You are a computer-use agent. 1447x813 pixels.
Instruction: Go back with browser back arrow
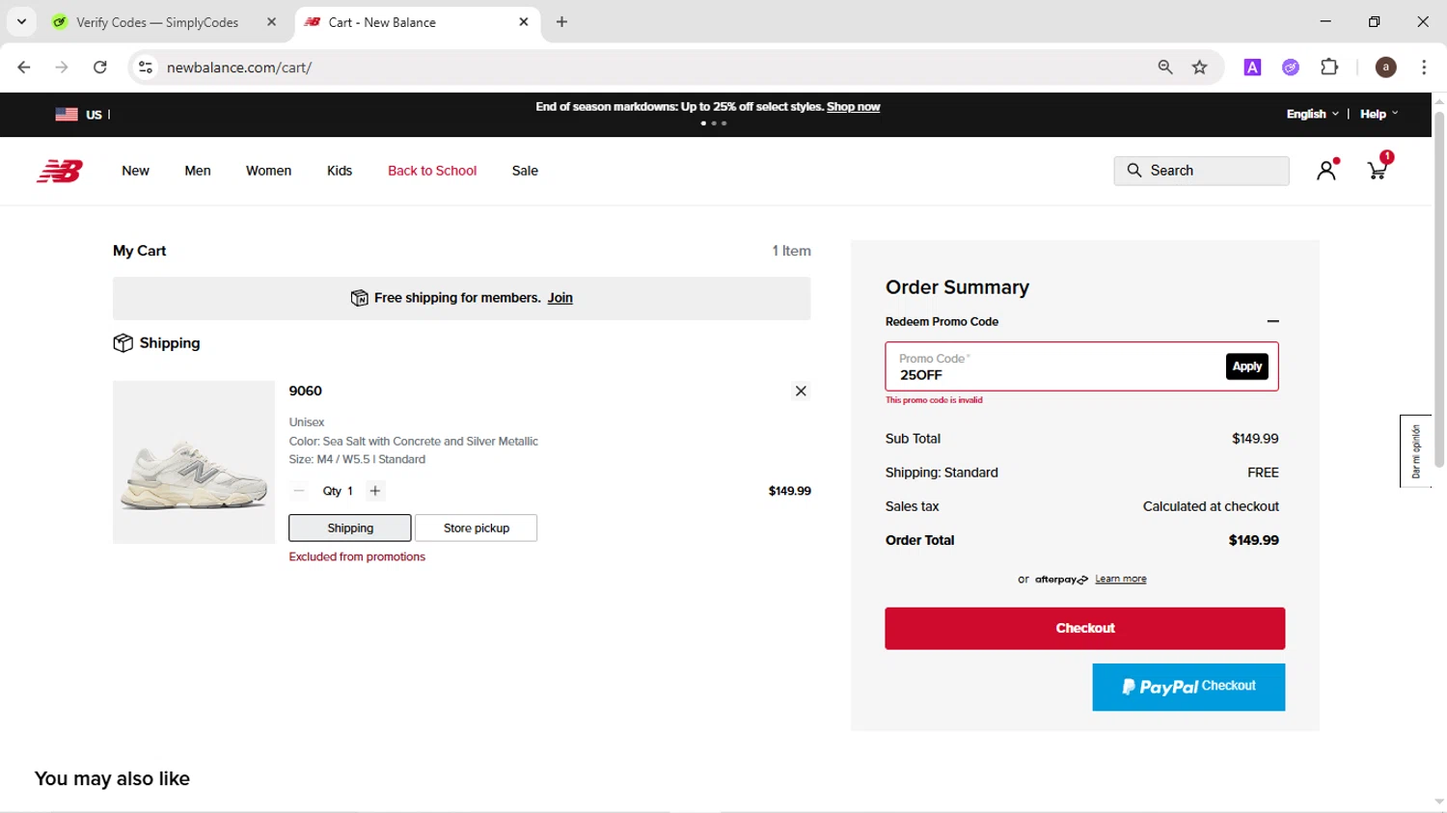tap(24, 68)
